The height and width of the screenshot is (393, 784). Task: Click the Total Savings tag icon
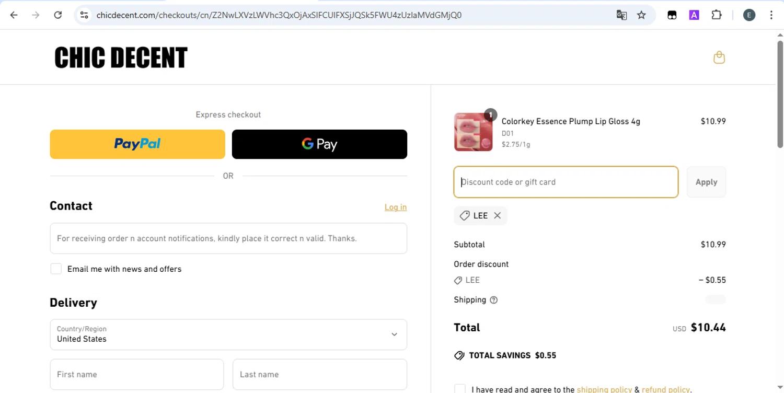[x=459, y=355]
